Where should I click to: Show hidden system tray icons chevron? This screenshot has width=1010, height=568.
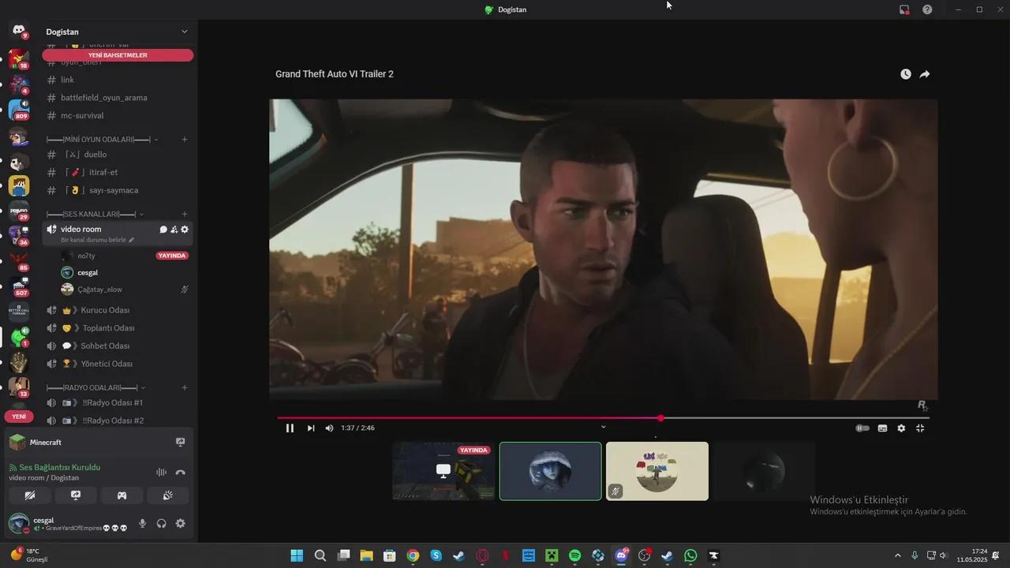click(897, 555)
